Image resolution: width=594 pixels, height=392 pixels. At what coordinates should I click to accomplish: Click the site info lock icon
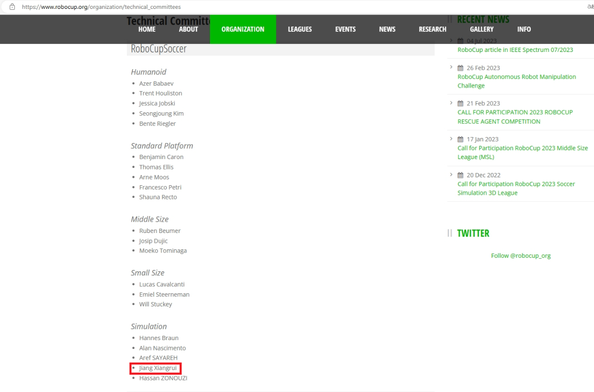[x=12, y=7]
